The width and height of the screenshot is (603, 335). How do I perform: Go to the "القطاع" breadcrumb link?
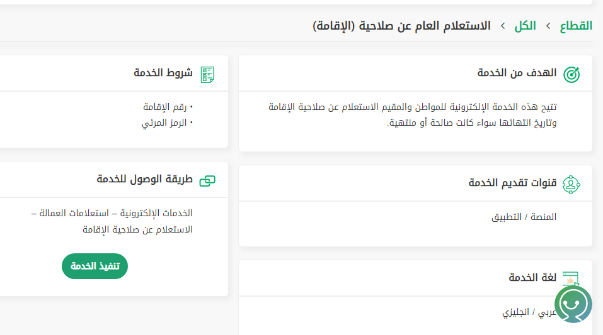pyautogui.click(x=576, y=26)
